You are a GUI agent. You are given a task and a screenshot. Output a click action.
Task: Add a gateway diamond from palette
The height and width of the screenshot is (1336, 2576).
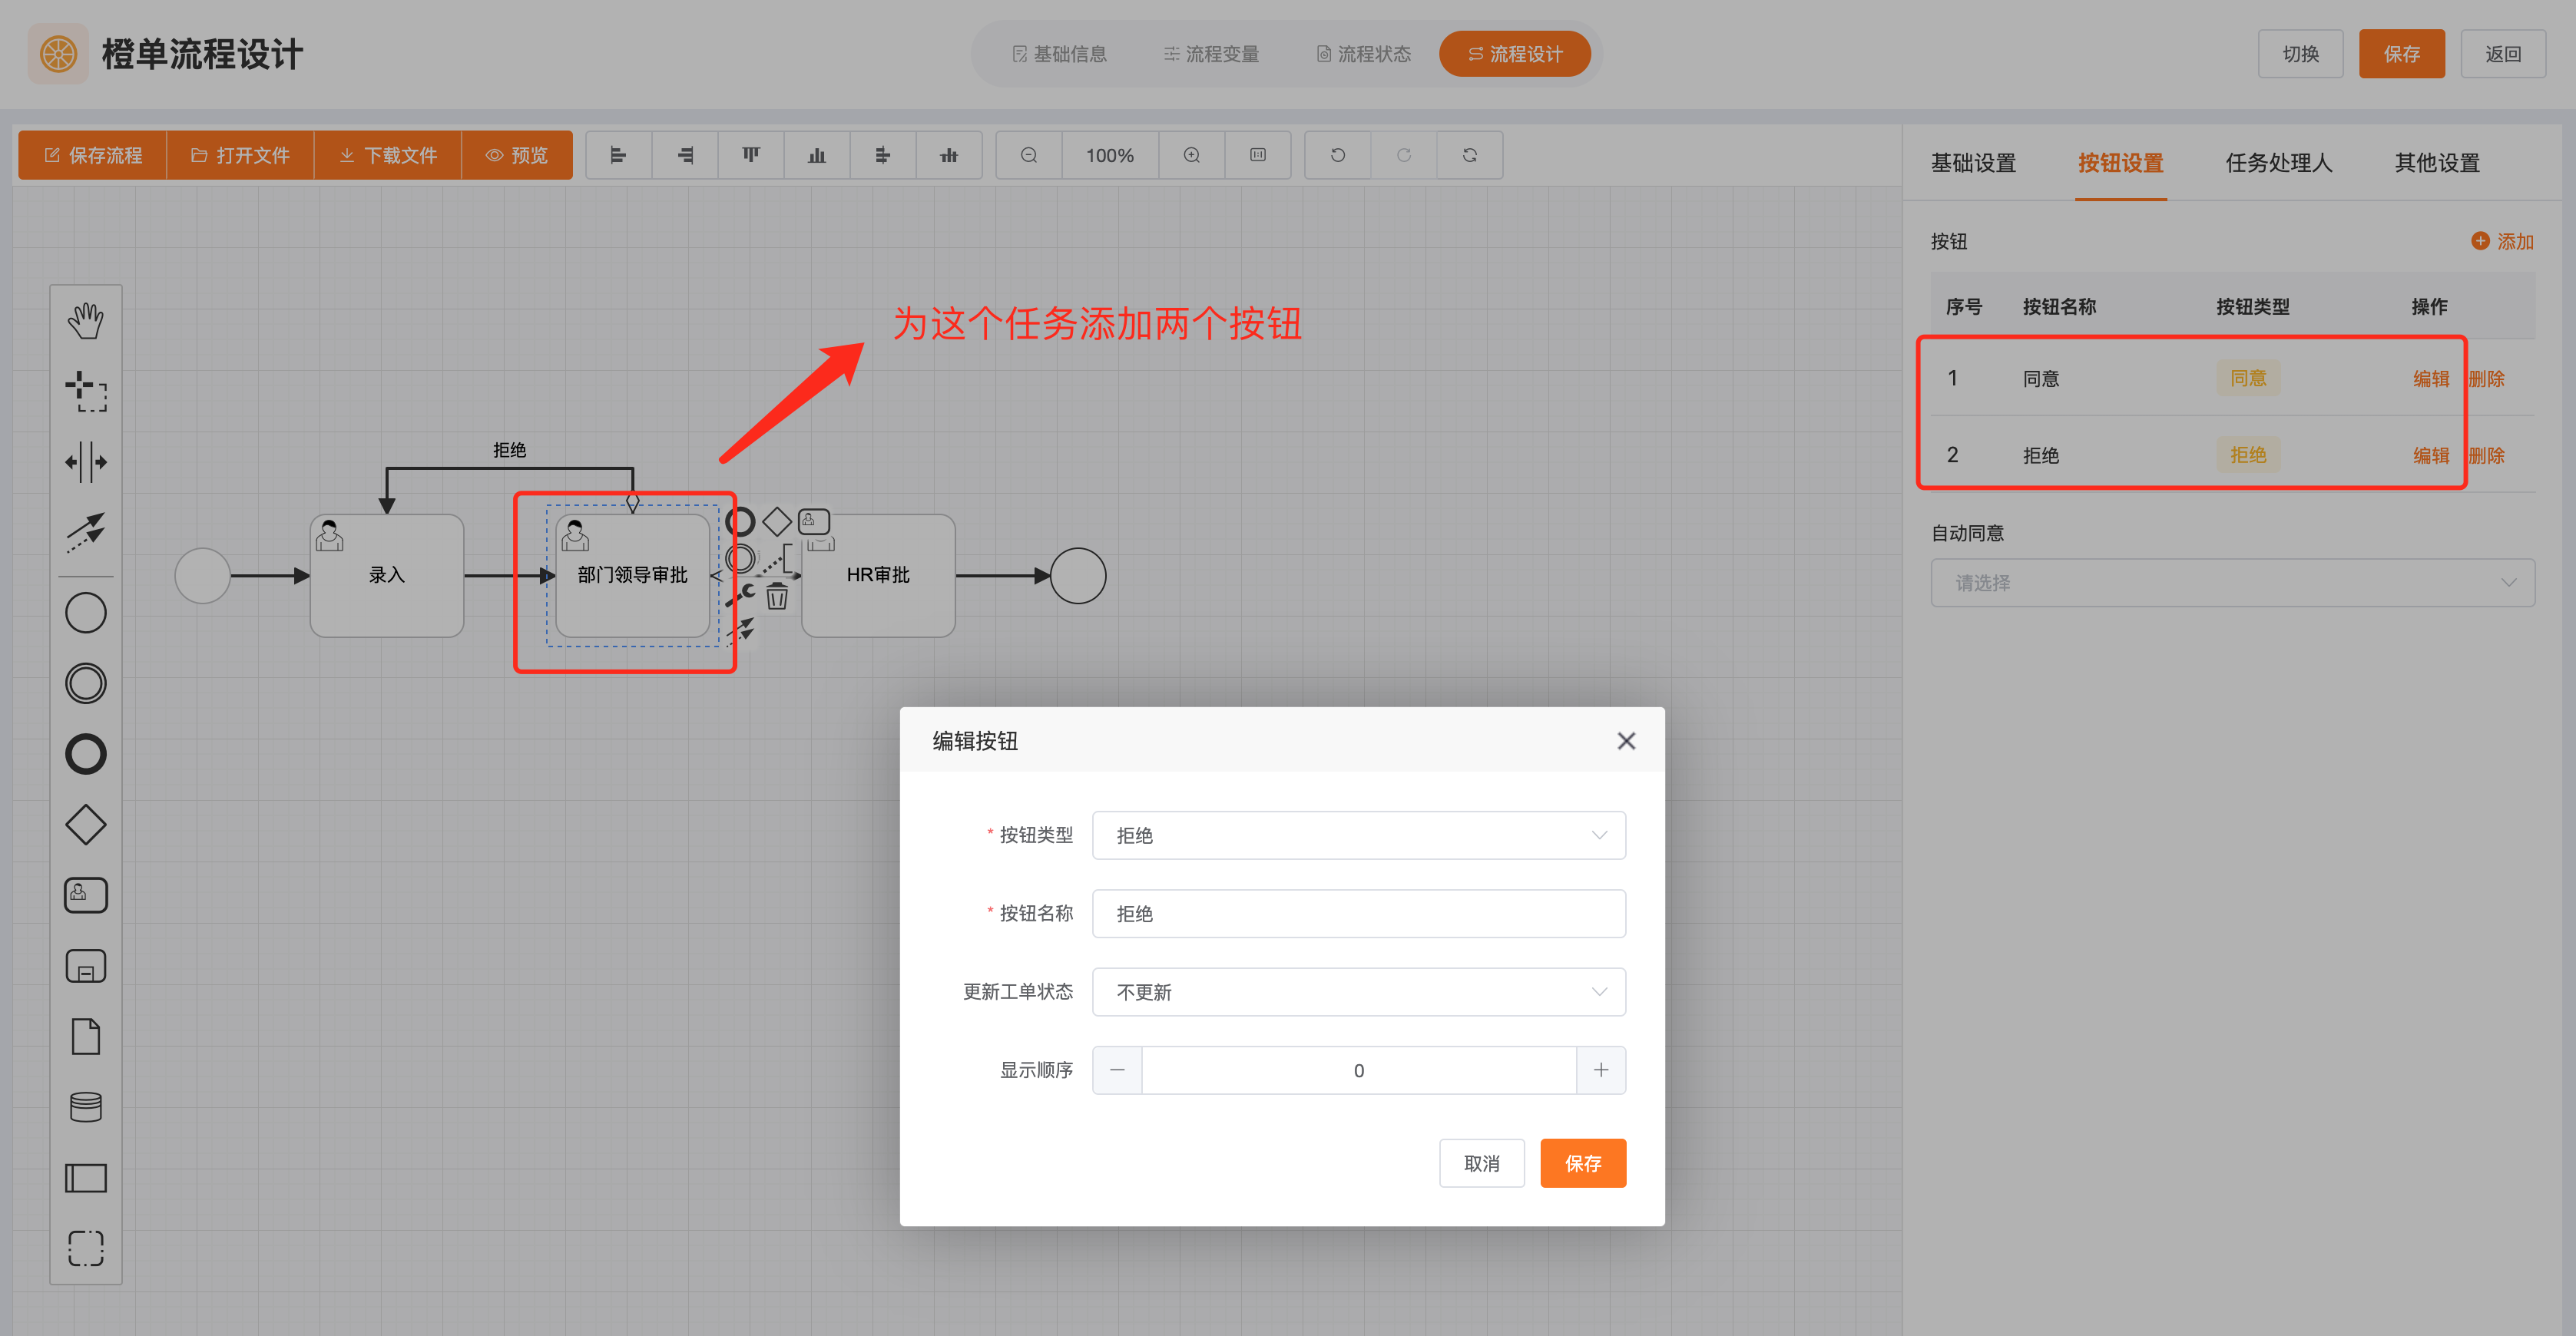click(x=86, y=825)
